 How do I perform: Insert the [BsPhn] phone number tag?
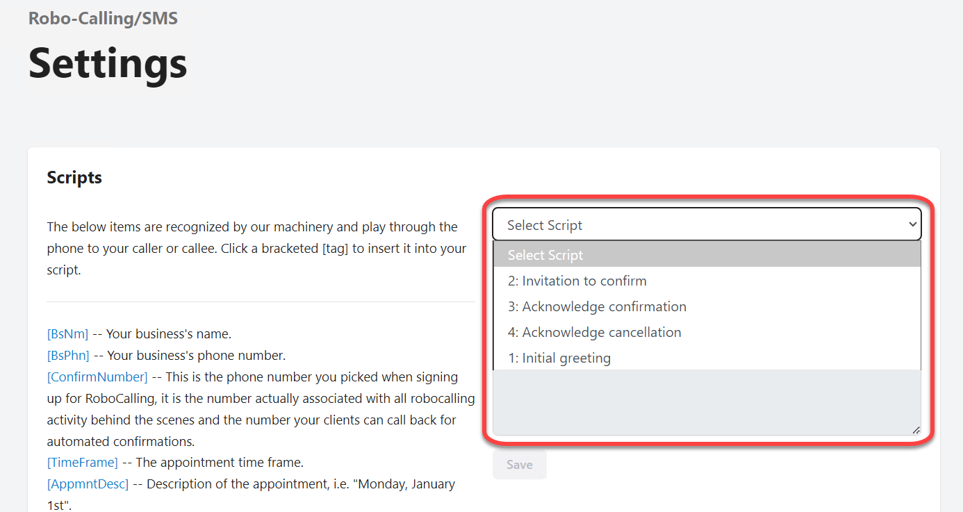[x=68, y=356]
